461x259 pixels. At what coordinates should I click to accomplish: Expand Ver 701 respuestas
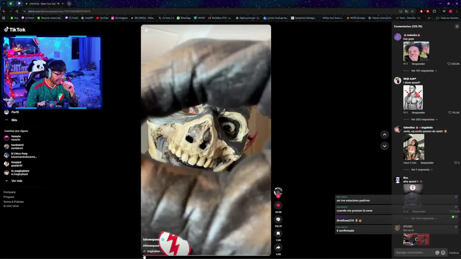click(424, 71)
